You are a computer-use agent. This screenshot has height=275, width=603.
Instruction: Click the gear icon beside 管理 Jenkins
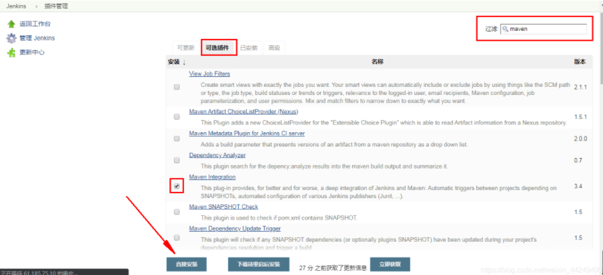11,38
